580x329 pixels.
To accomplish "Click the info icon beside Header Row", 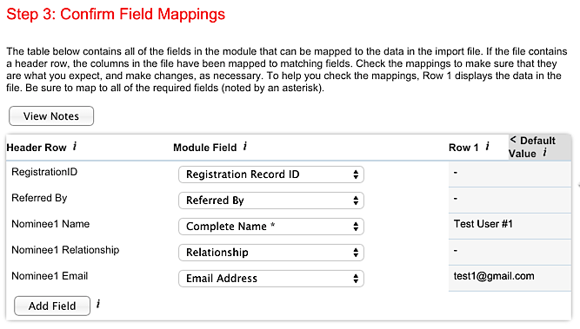I will [x=75, y=146].
